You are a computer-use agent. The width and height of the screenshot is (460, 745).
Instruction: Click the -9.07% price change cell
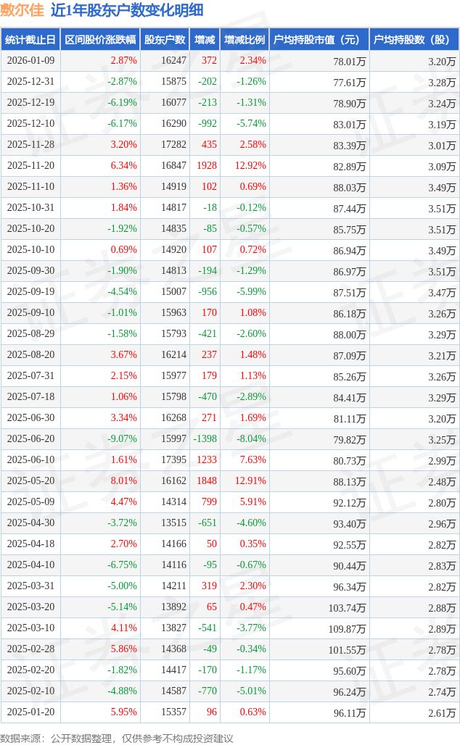coord(122,439)
